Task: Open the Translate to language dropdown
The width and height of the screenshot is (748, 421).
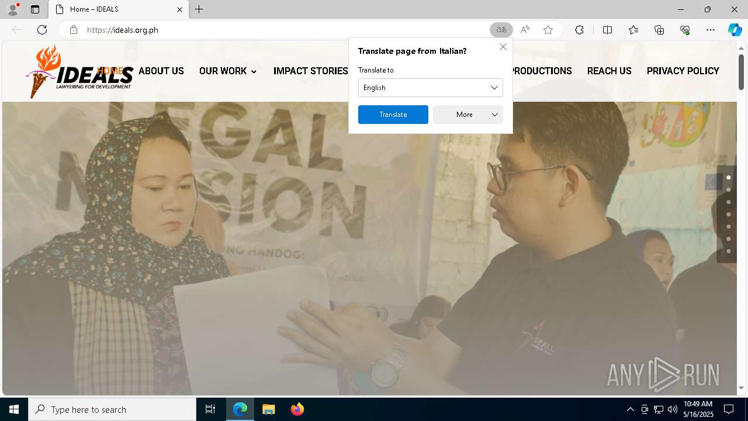Action: tap(431, 88)
